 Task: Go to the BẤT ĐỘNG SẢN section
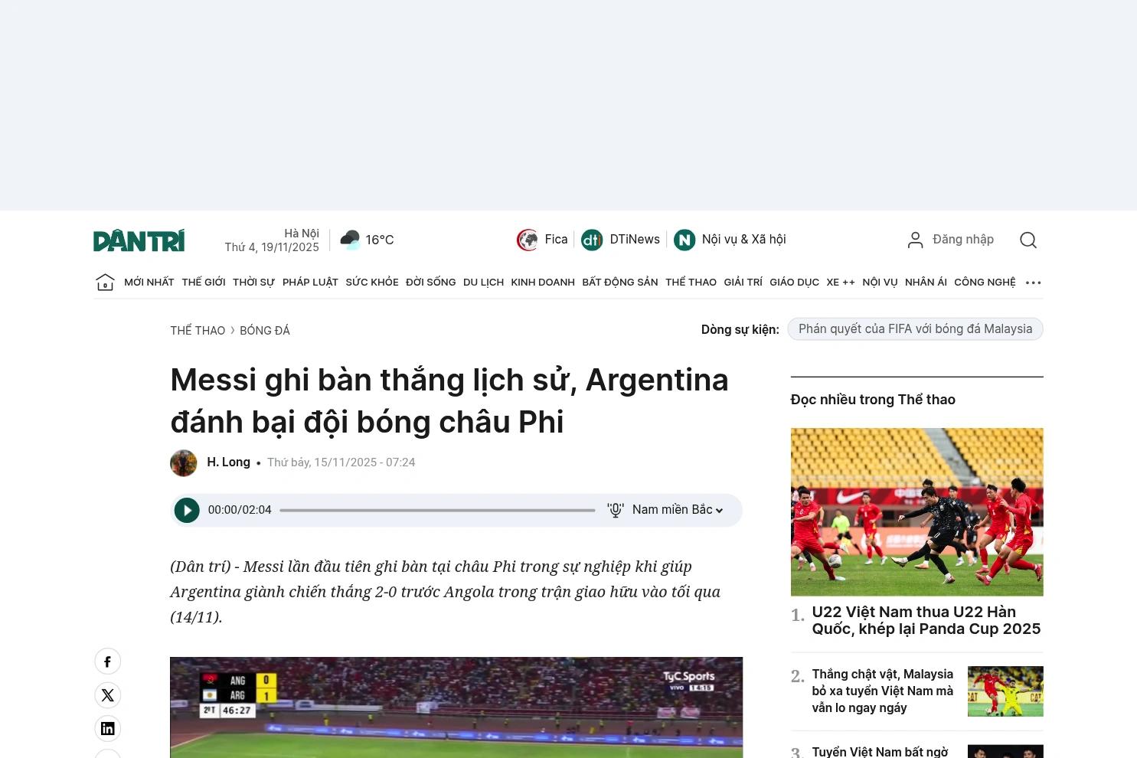620,283
